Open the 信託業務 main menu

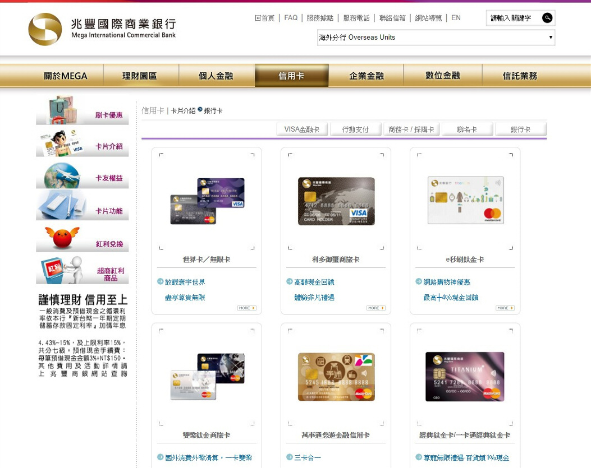520,76
